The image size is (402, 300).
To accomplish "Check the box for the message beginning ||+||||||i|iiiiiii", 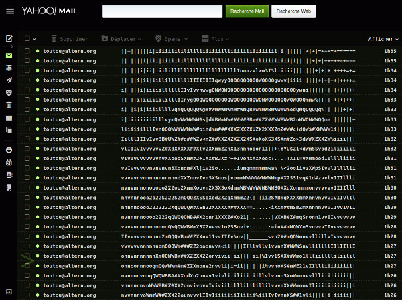I will coord(27,51).
